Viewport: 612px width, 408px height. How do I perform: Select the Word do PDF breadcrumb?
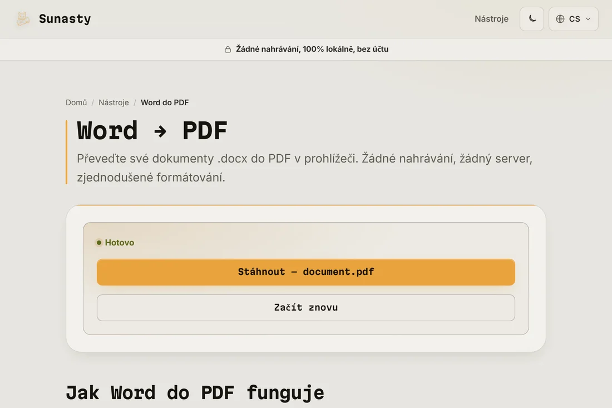165,102
